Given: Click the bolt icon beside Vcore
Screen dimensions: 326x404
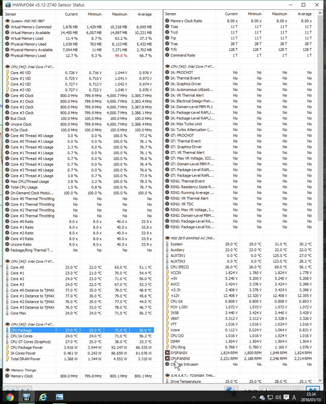Looking at the screenshot, I should coord(168,330).
